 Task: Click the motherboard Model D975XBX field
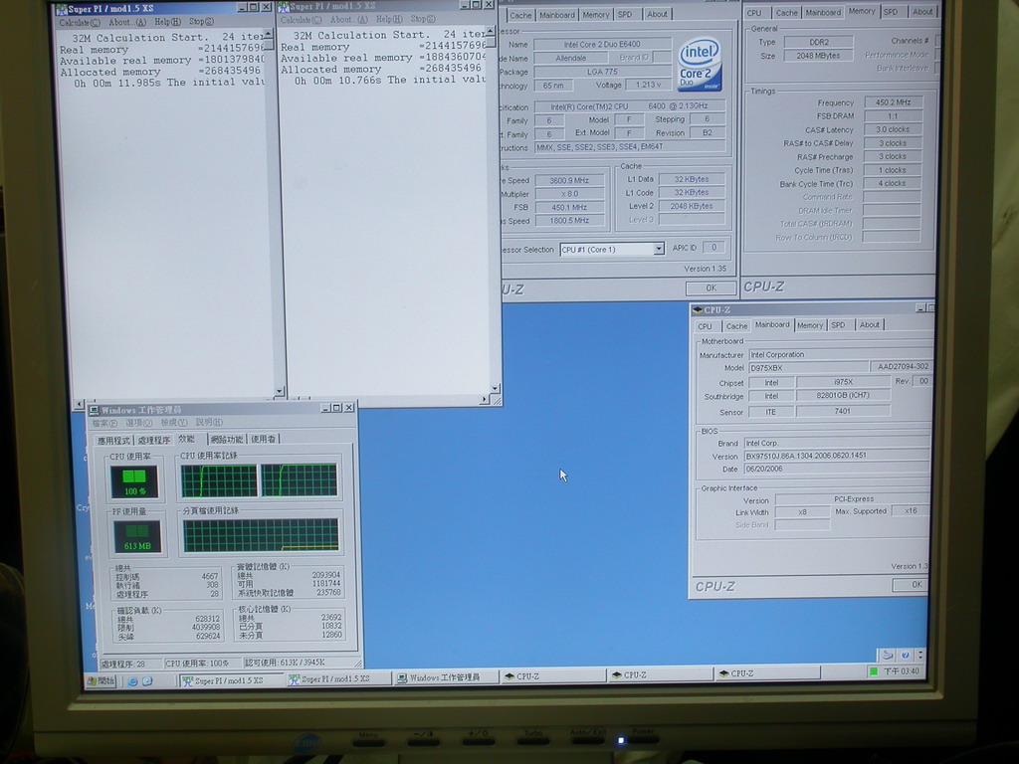pyautogui.click(x=808, y=368)
